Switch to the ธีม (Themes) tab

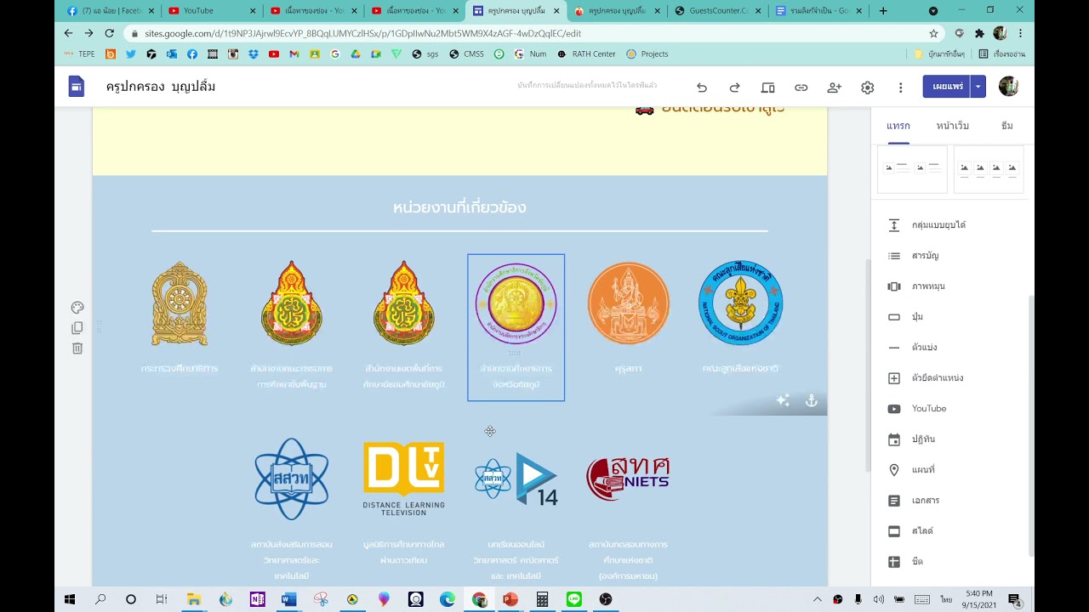pyautogui.click(x=1007, y=126)
